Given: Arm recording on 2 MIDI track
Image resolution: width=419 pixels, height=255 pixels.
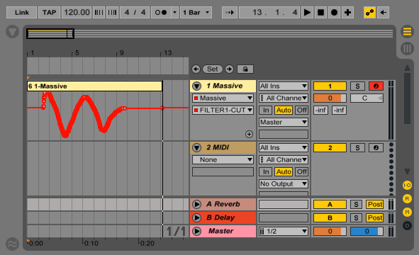Looking at the screenshot, I should [376, 147].
